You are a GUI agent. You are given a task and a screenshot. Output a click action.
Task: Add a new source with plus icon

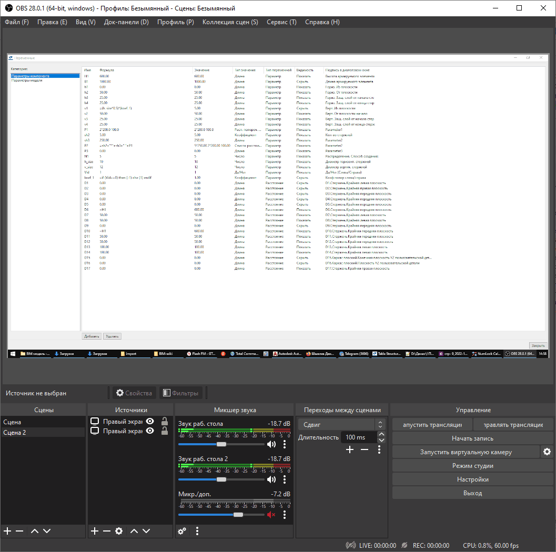pyautogui.click(x=95, y=531)
